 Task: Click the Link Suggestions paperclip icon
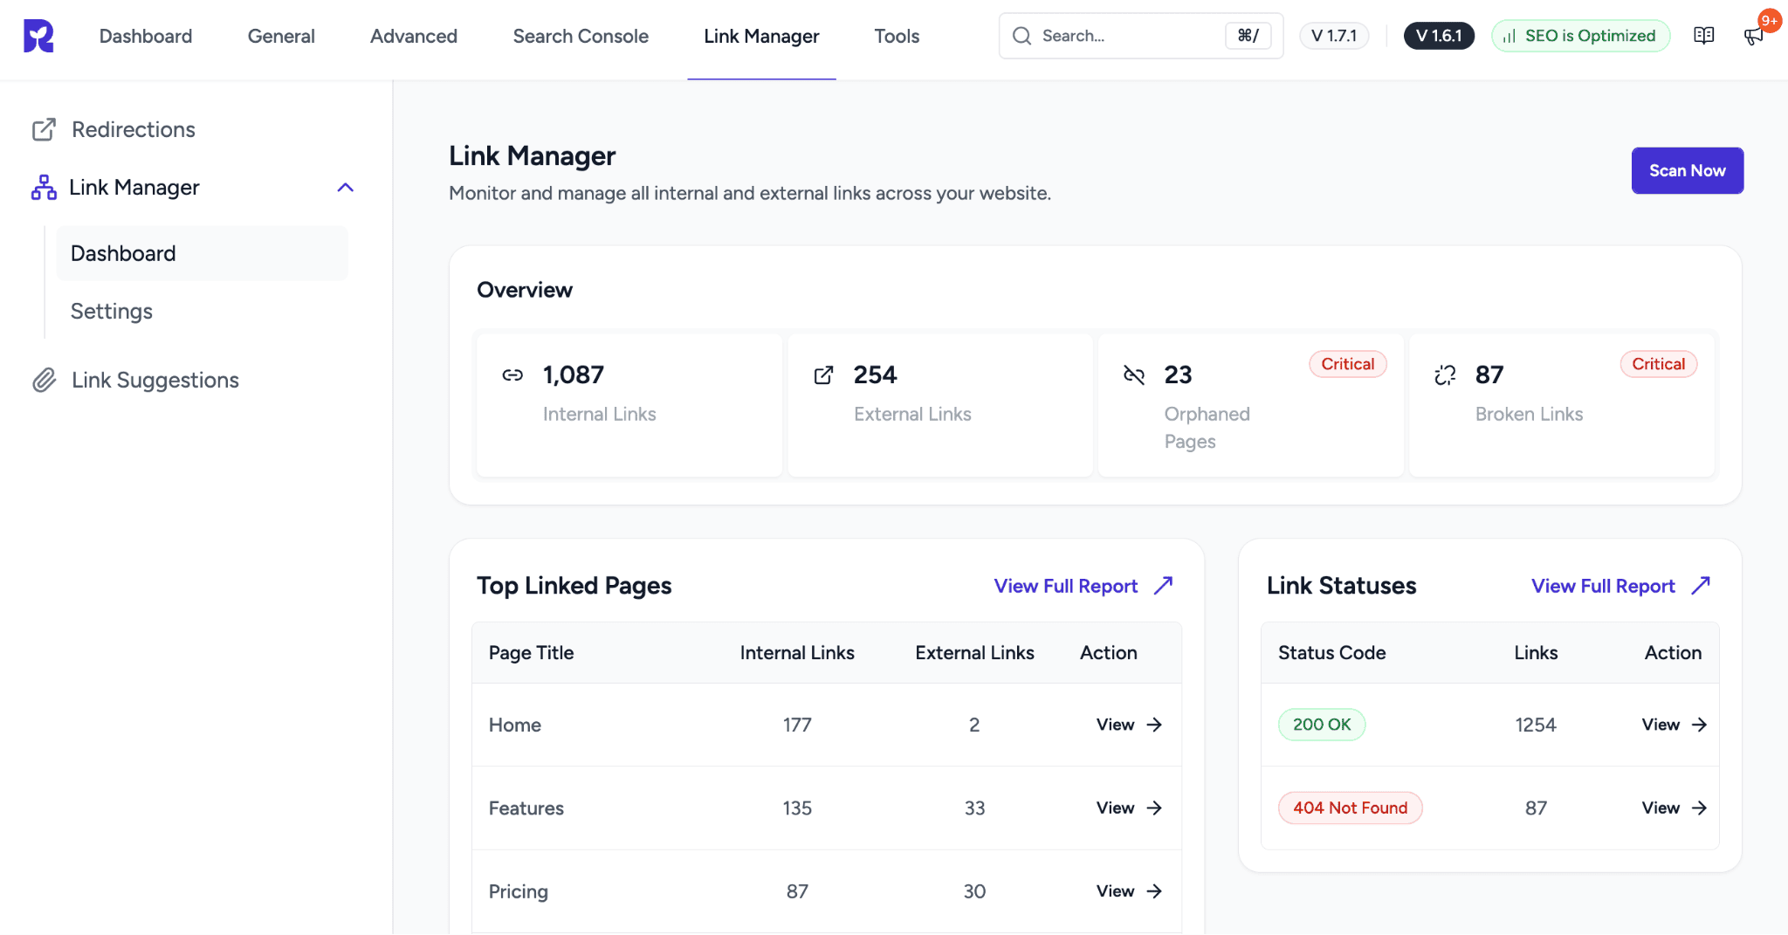coord(44,380)
